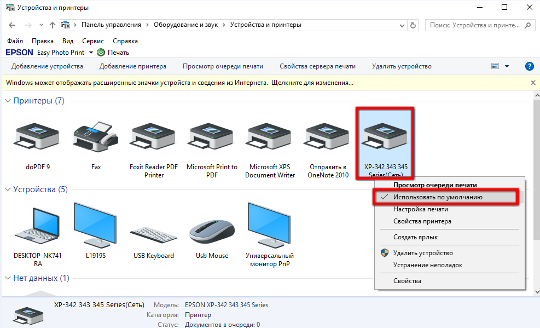Click Свойства сервера печати toolbar button
Viewport: 540px width, 328px height.
pos(317,66)
